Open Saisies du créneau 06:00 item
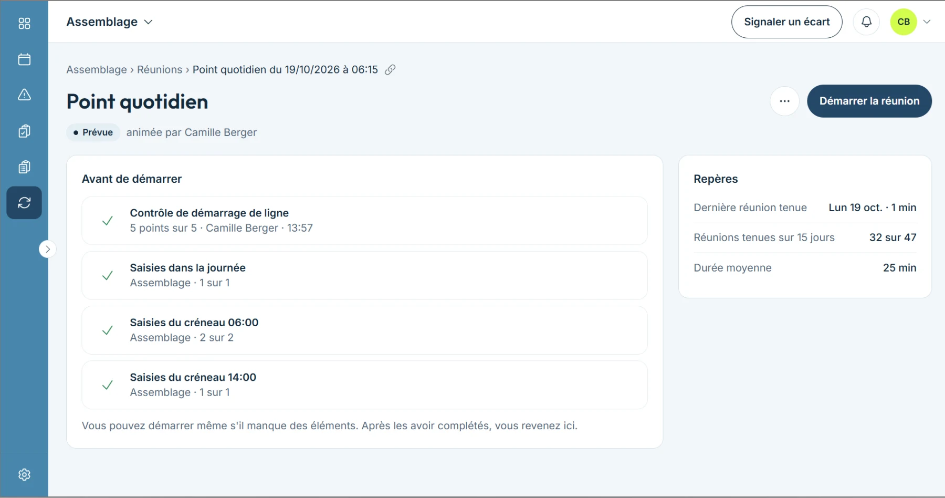The width and height of the screenshot is (945, 498). [364, 330]
